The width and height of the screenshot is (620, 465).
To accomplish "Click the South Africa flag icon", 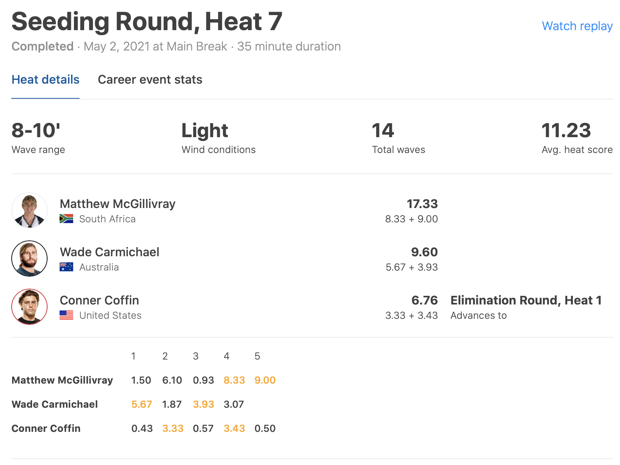I will pos(66,219).
